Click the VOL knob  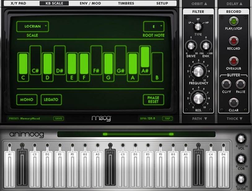[x=241, y=139]
